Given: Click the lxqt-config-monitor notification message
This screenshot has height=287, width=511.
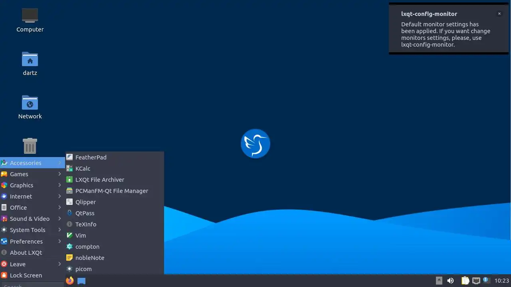Looking at the screenshot, I should coord(446,34).
